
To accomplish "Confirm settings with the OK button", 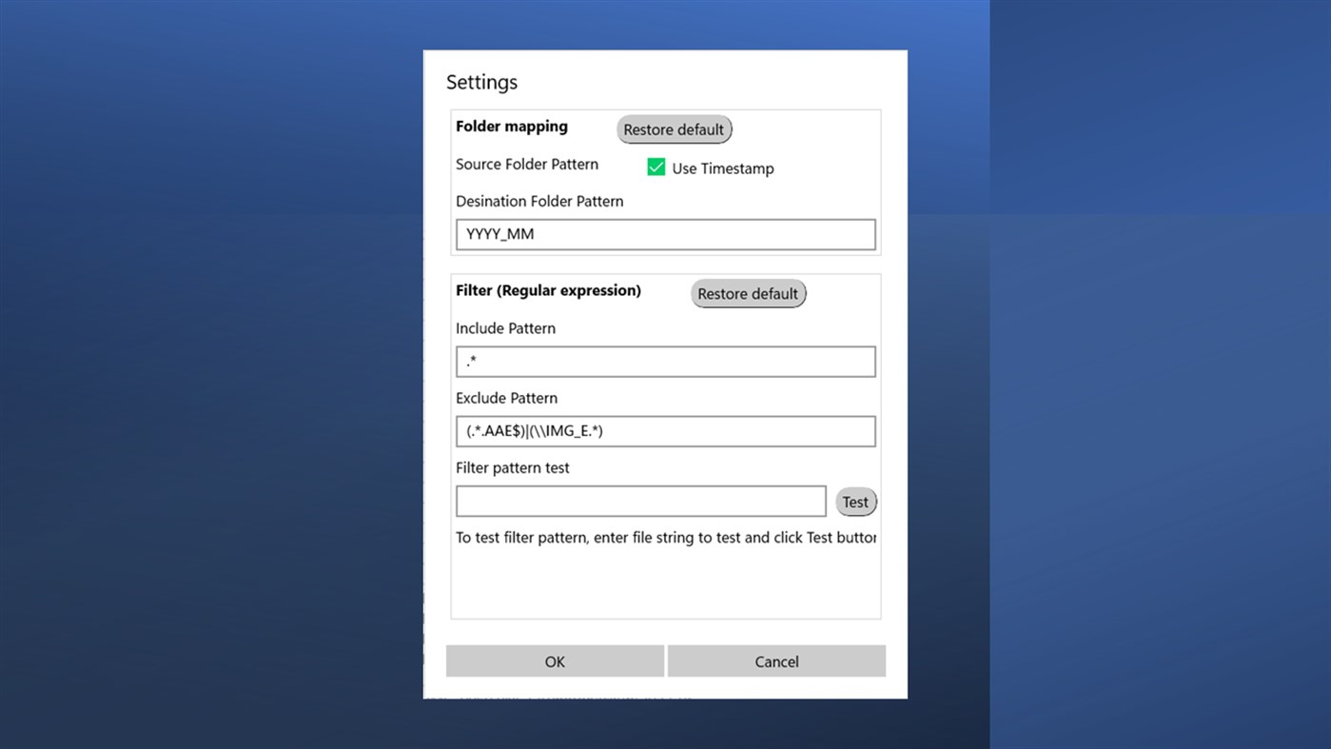I will point(555,660).
